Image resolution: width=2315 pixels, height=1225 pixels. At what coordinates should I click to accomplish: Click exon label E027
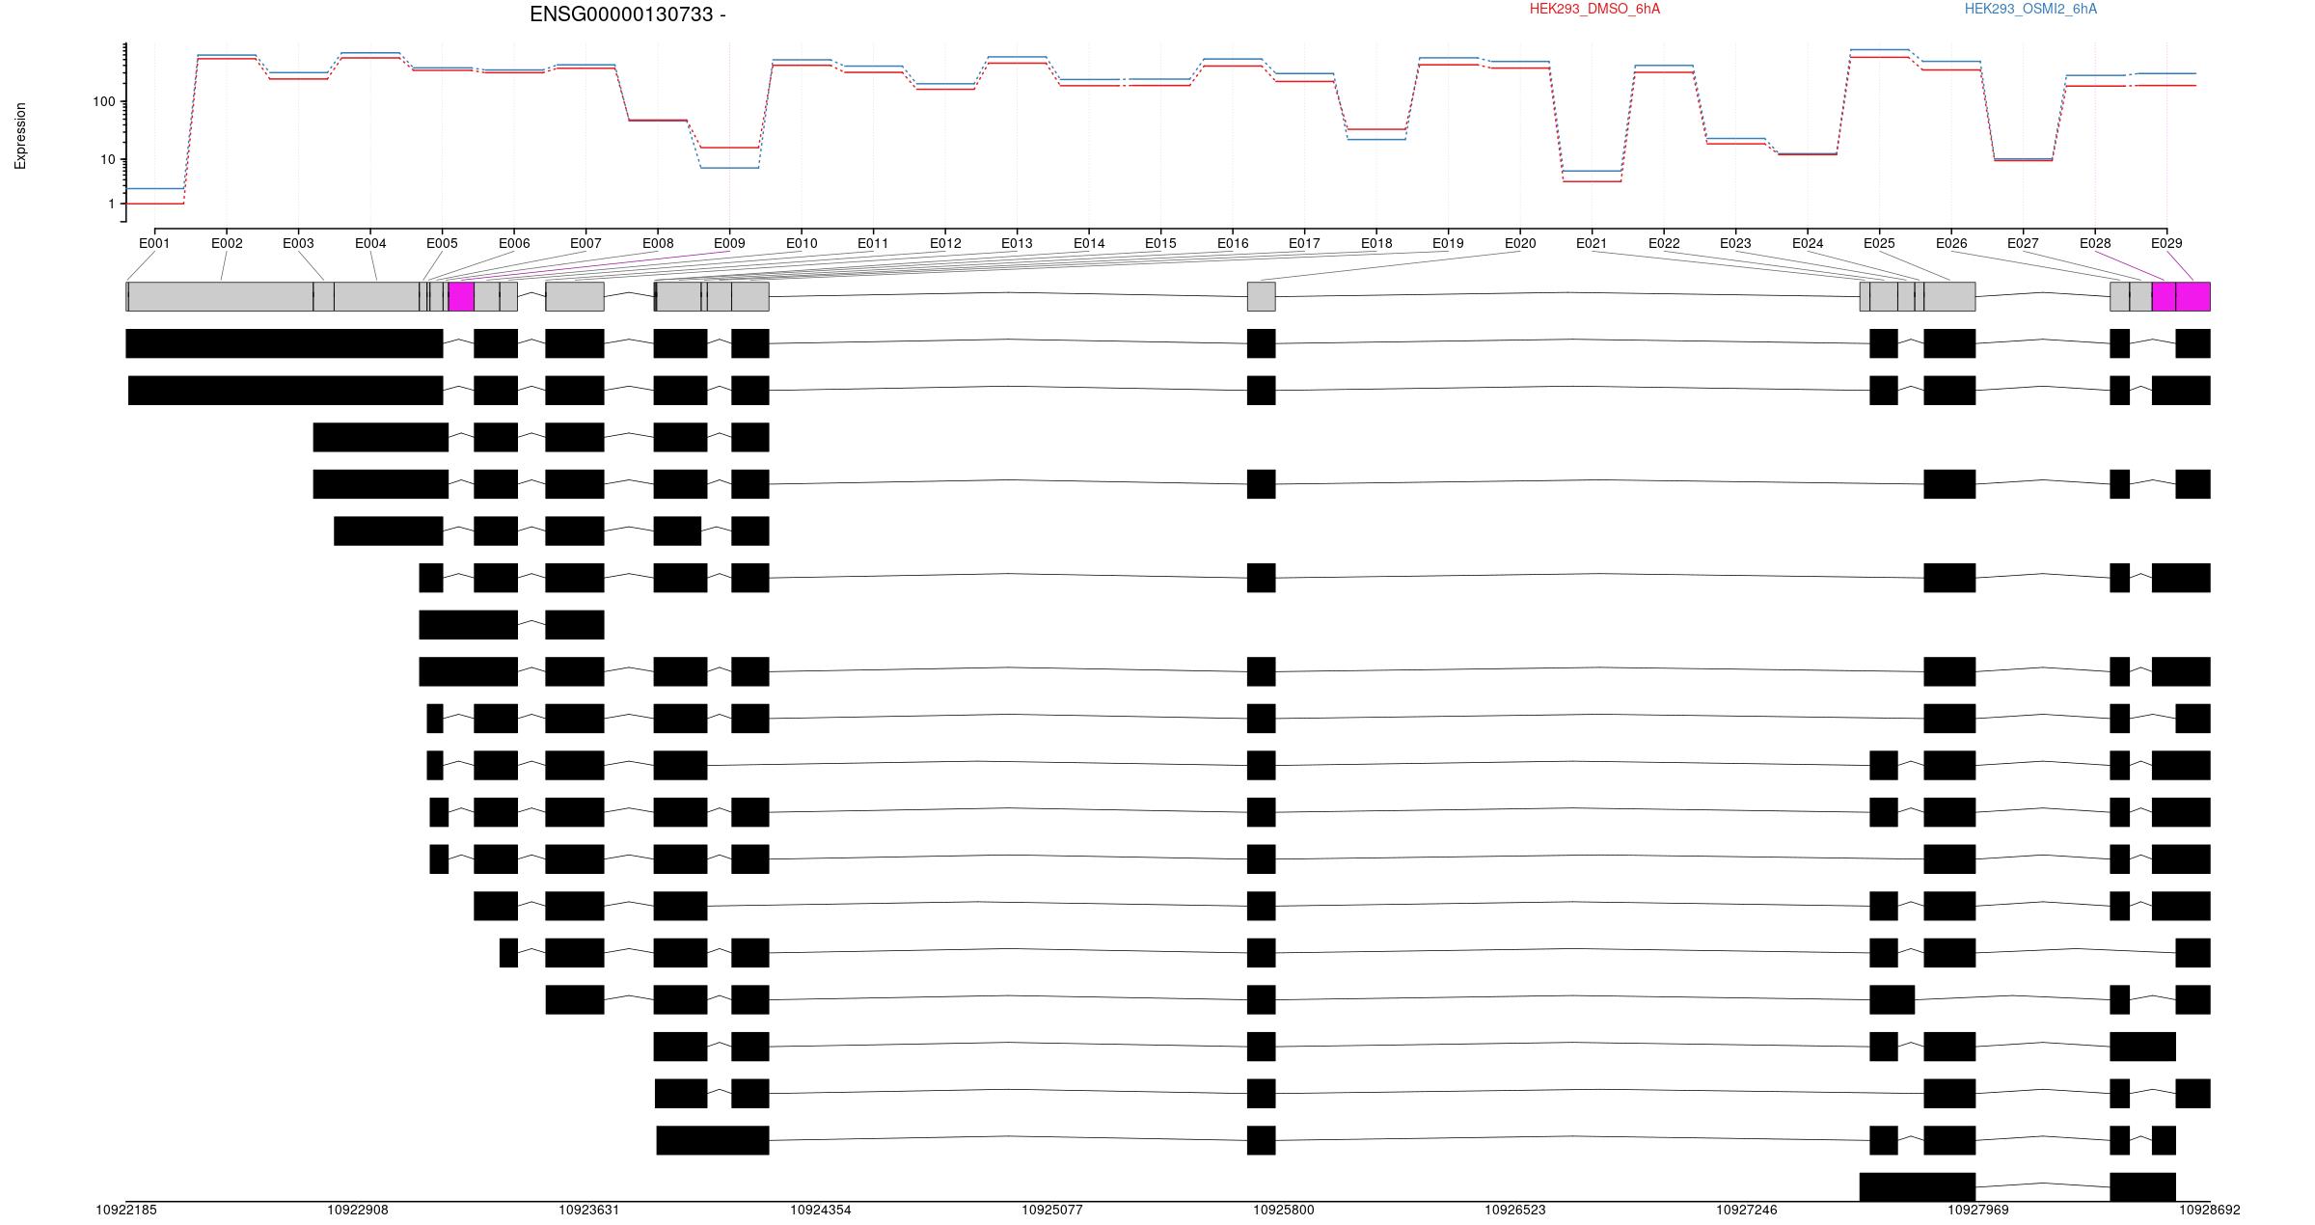(x=2023, y=243)
